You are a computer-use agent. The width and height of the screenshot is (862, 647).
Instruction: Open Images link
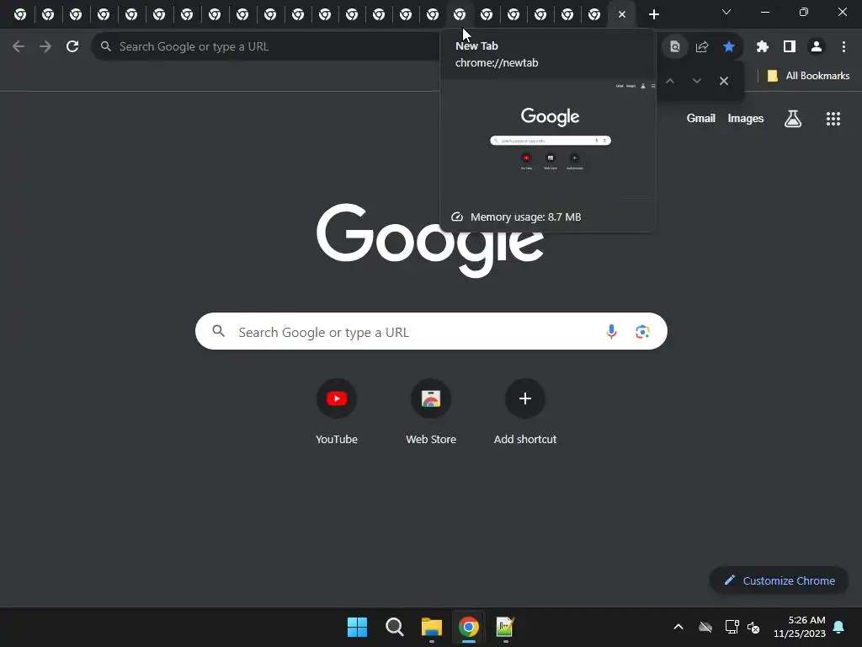coord(746,118)
